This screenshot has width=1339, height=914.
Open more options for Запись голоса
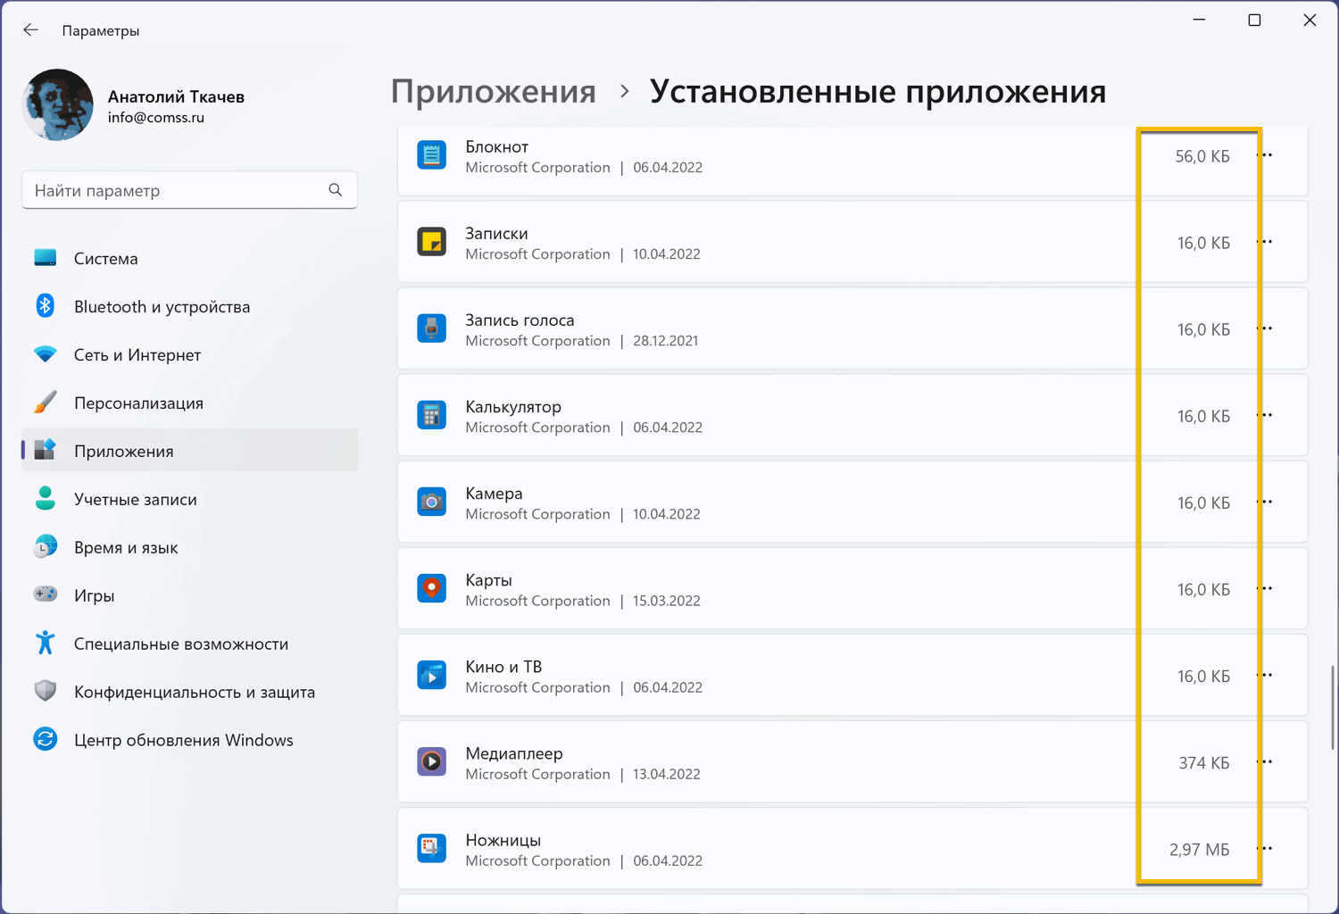pyautogui.click(x=1265, y=328)
